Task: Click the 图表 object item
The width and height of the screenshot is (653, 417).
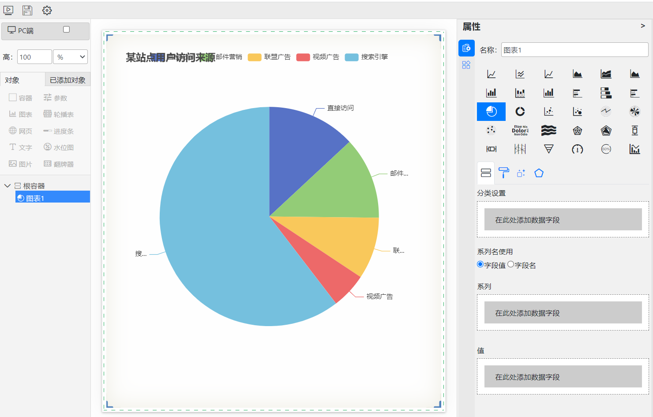Action: click(x=21, y=114)
